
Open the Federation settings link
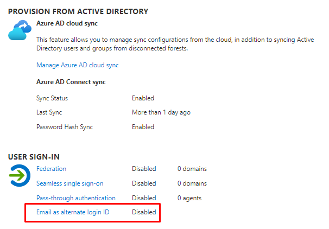pos(51,169)
